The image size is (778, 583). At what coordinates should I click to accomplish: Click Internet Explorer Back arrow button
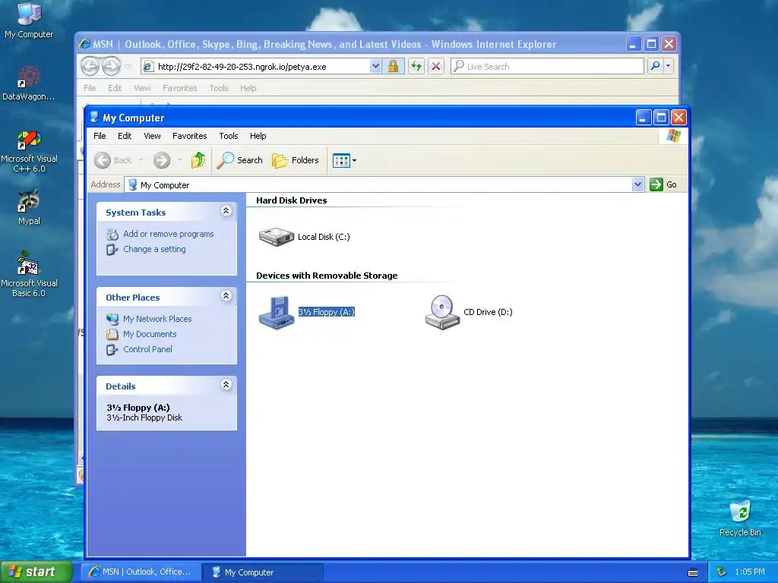90,67
